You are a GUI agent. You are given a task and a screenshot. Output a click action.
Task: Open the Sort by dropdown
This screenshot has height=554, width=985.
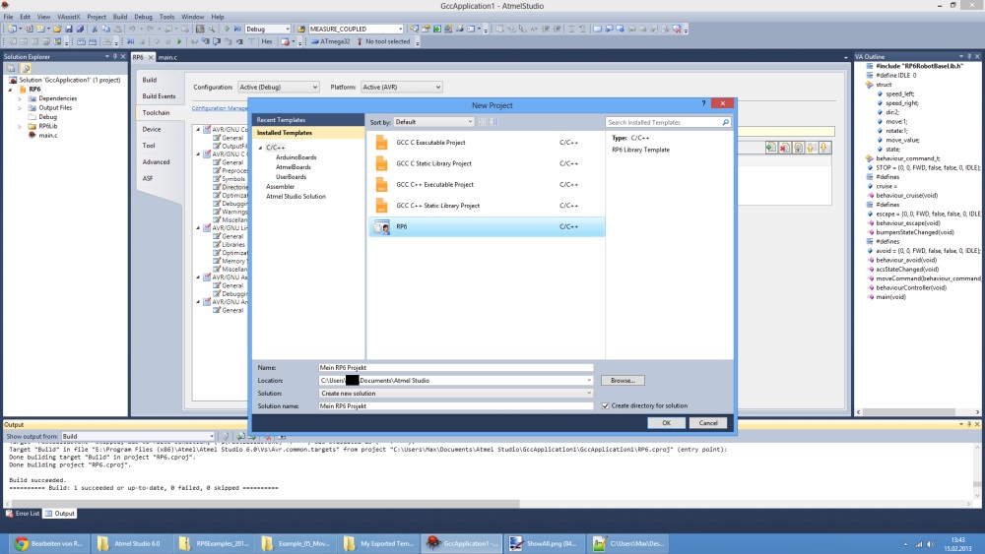433,122
